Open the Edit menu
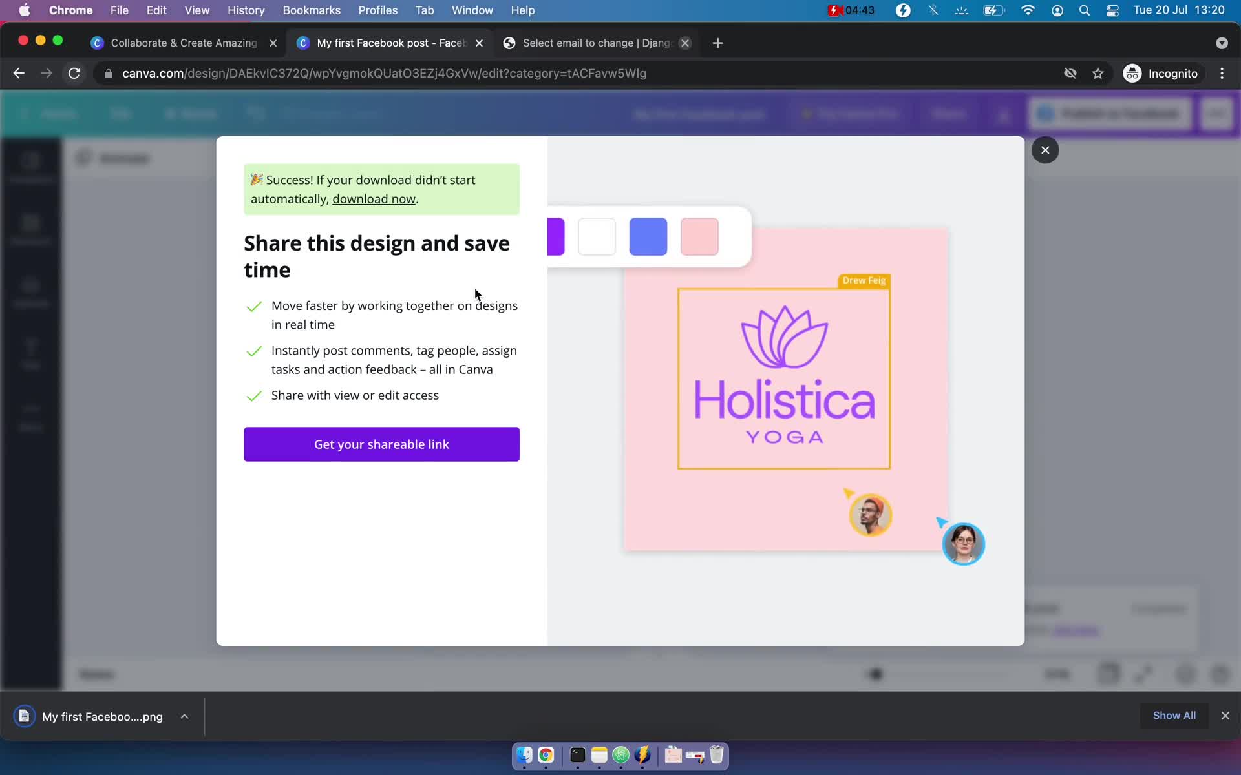This screenshot has width=1241, height=775. (156, 10)
